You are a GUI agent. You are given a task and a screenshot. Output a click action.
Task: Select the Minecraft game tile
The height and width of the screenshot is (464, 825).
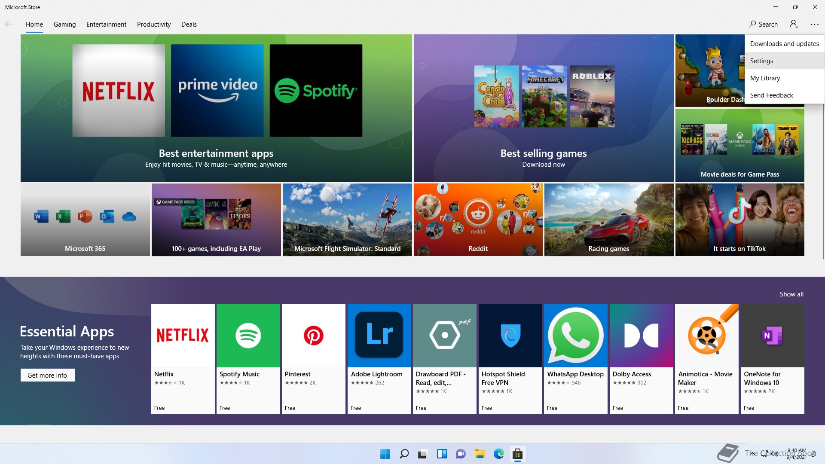click(544, 96)
